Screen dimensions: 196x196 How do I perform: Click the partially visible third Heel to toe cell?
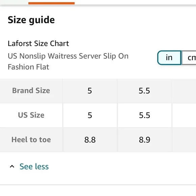tap(184, 140)
